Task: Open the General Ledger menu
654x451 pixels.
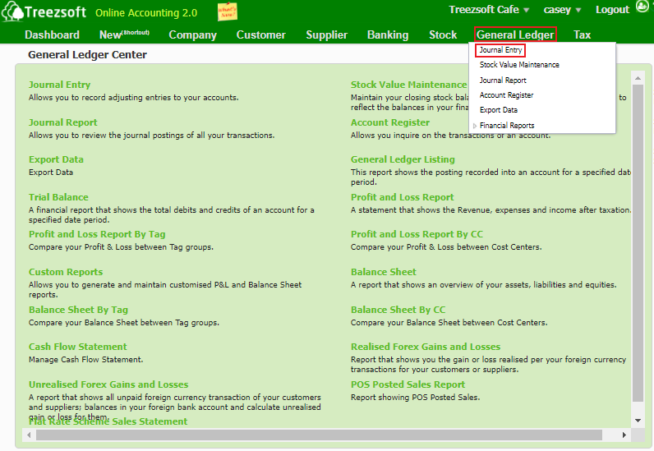Action: (x=515, y=35)
